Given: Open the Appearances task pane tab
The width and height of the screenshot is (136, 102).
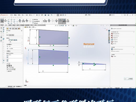Looking at the screenshot, I should pos(109,39).
